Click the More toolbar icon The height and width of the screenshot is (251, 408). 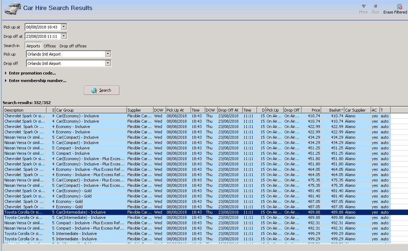pyautogui.click(x=363, y=9)
